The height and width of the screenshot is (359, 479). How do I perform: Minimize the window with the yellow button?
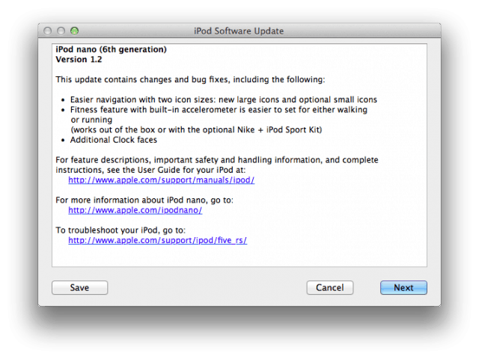[x=61, y=31]
